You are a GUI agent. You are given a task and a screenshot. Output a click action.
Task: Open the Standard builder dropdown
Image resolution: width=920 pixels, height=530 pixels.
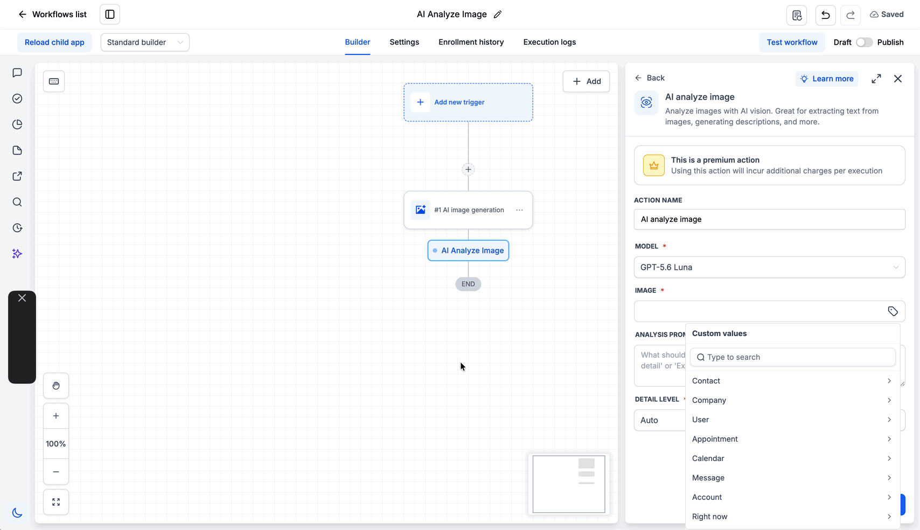click(145, 42)
